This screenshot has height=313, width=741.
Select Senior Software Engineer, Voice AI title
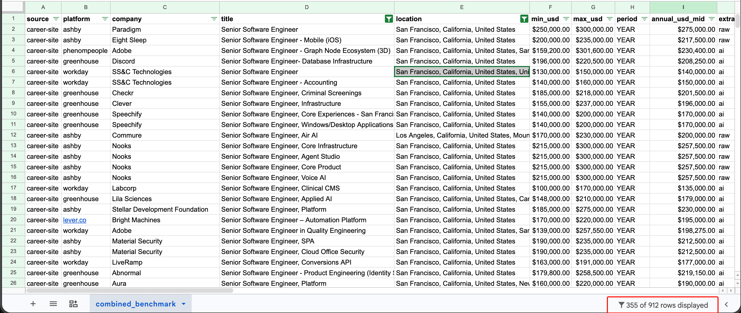click(307, 178)
